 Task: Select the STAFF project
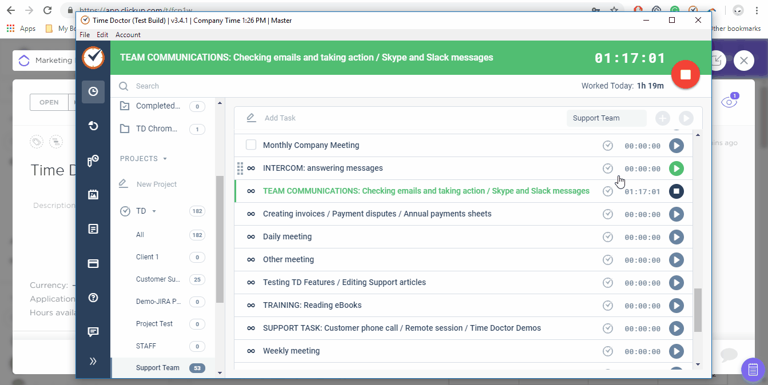pyautogui.click(x=163, y=346)
